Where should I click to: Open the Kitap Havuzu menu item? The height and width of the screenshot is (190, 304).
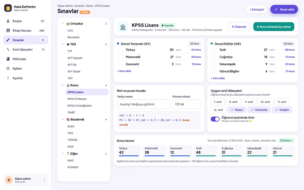pos(26,30)
